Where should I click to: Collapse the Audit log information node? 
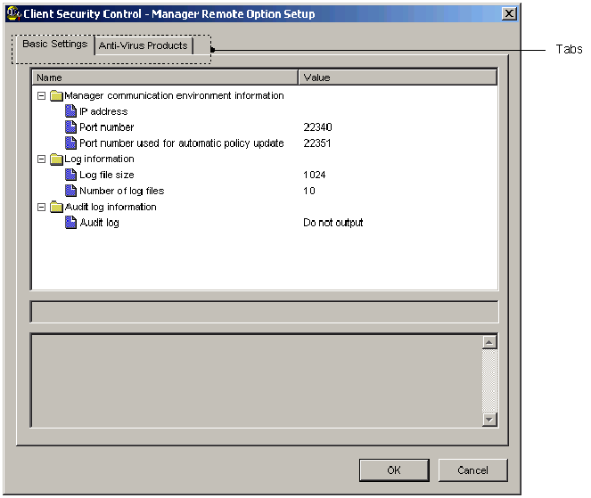[42, 207]
